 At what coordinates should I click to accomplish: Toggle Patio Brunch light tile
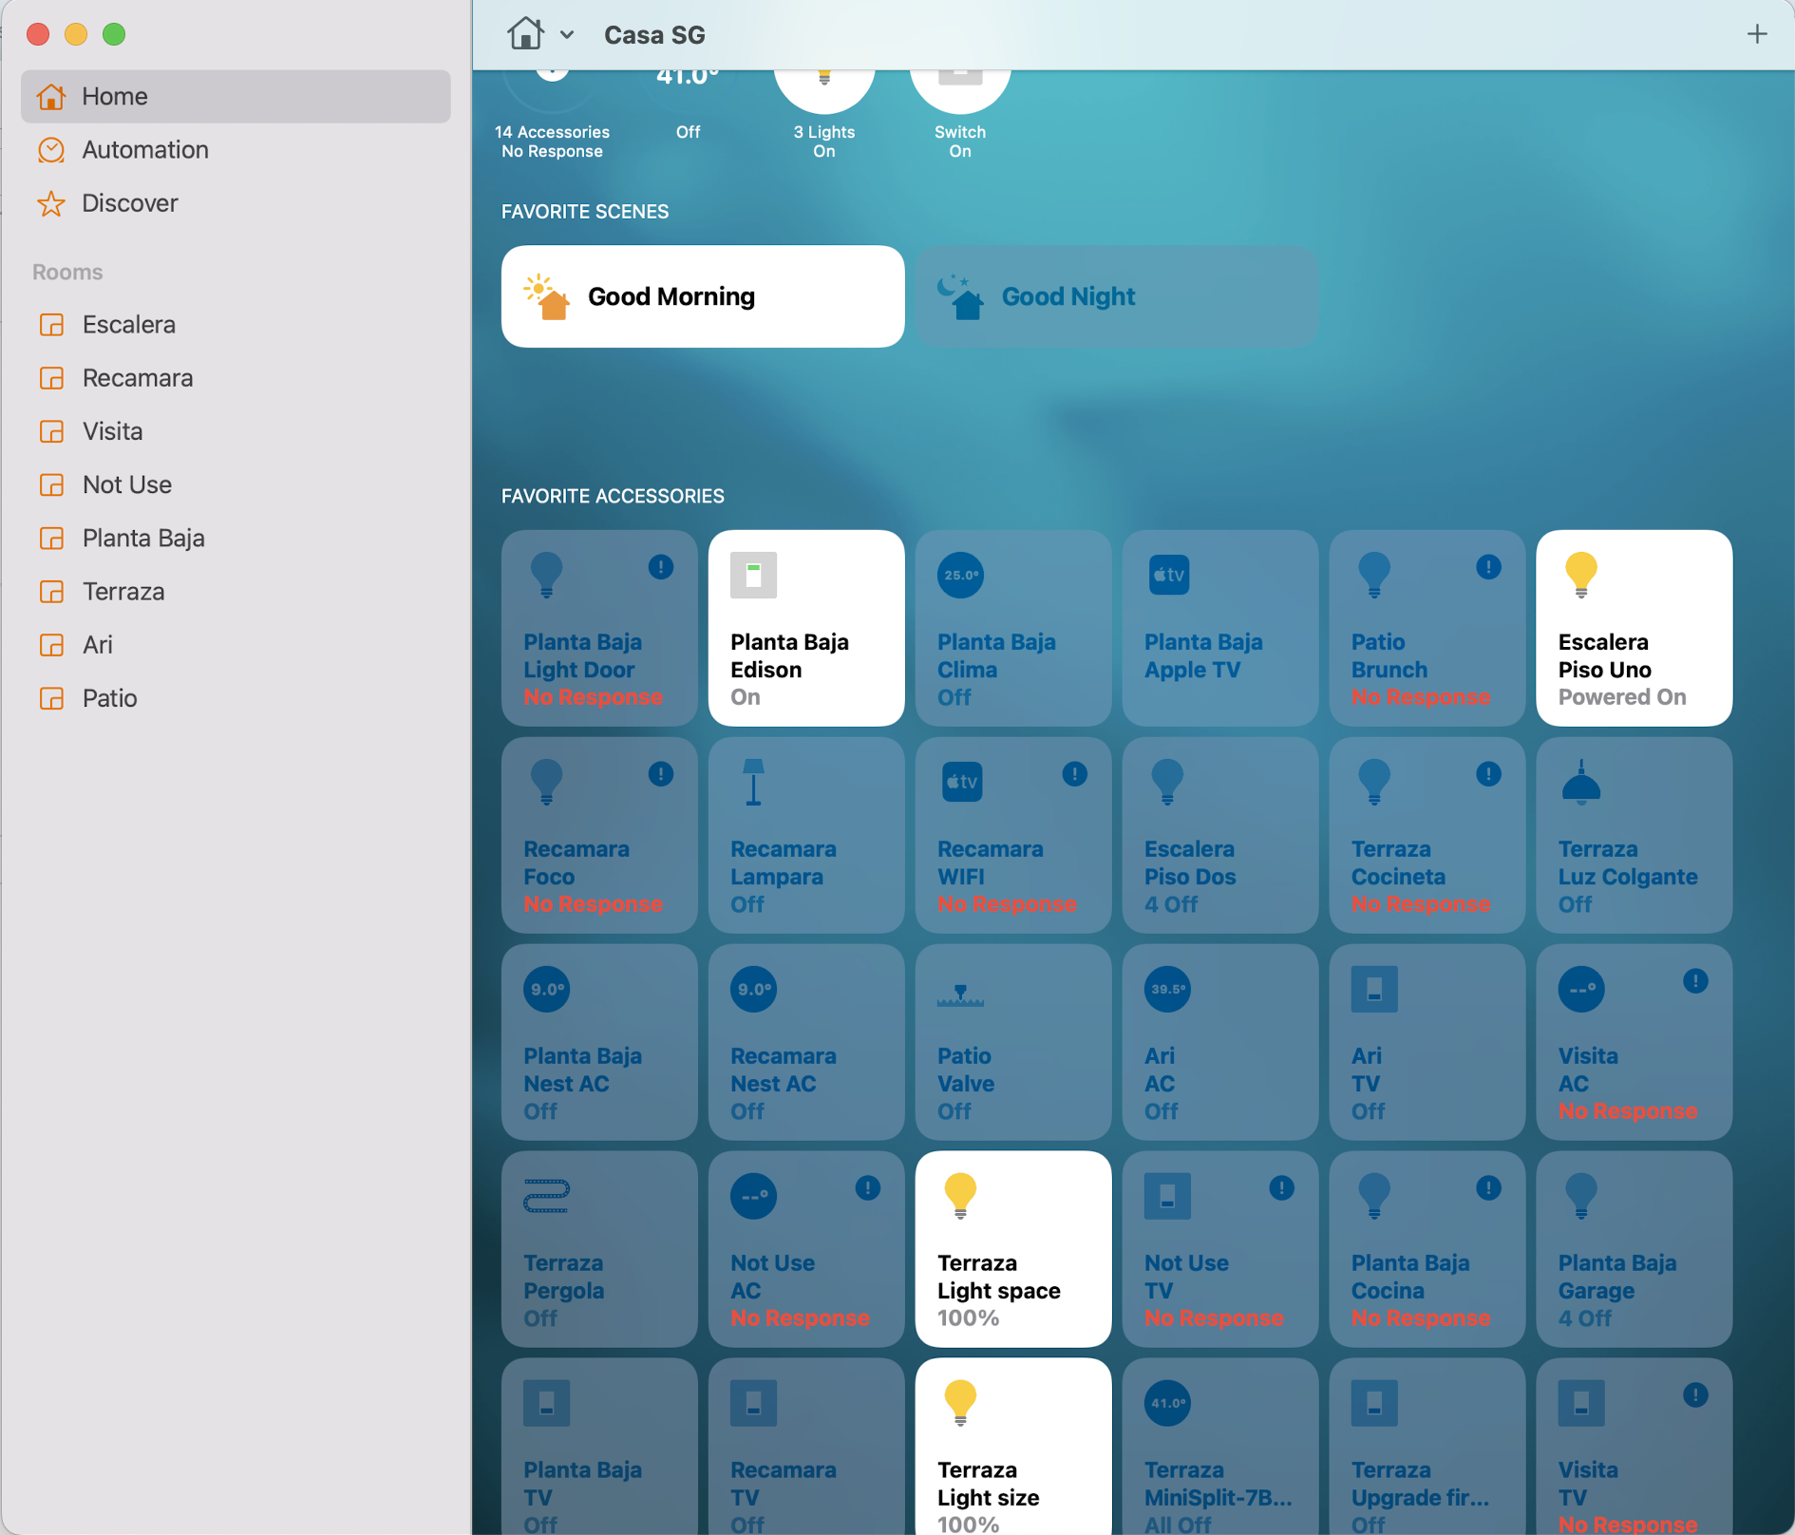pos(1427,628)
